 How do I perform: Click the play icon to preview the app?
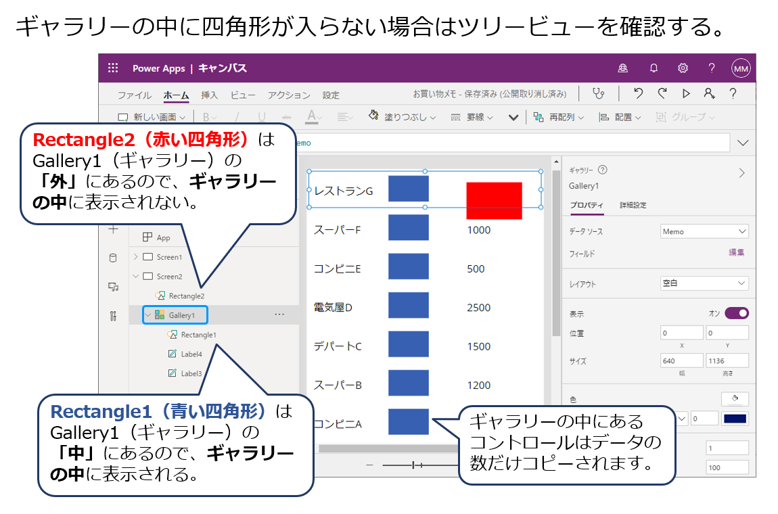click(x=685, y=95)
